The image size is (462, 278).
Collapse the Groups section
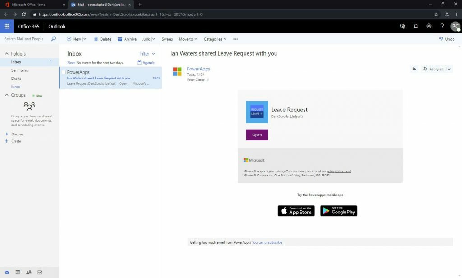click(6, 95)
